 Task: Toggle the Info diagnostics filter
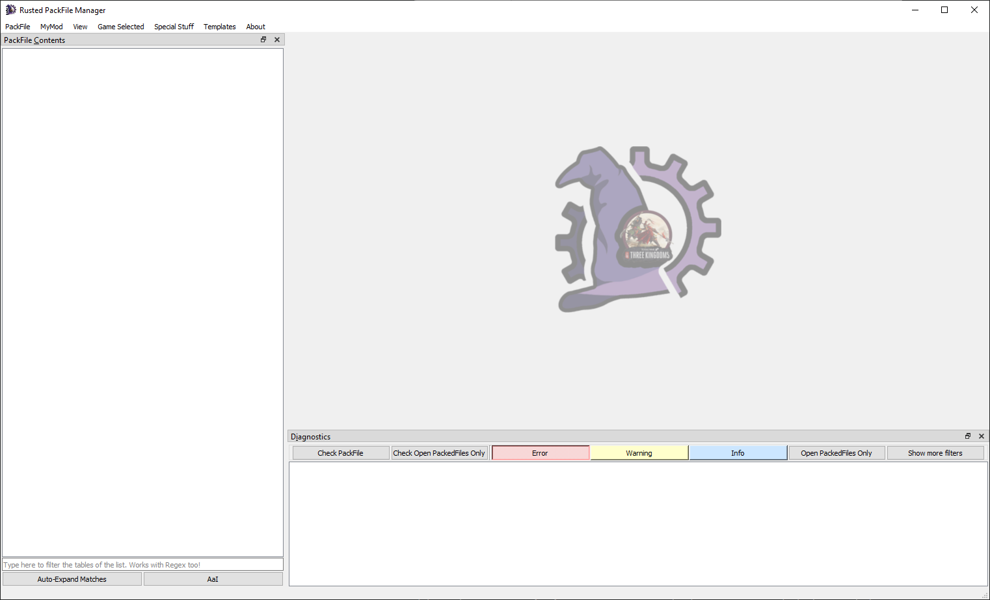(738, 453)
